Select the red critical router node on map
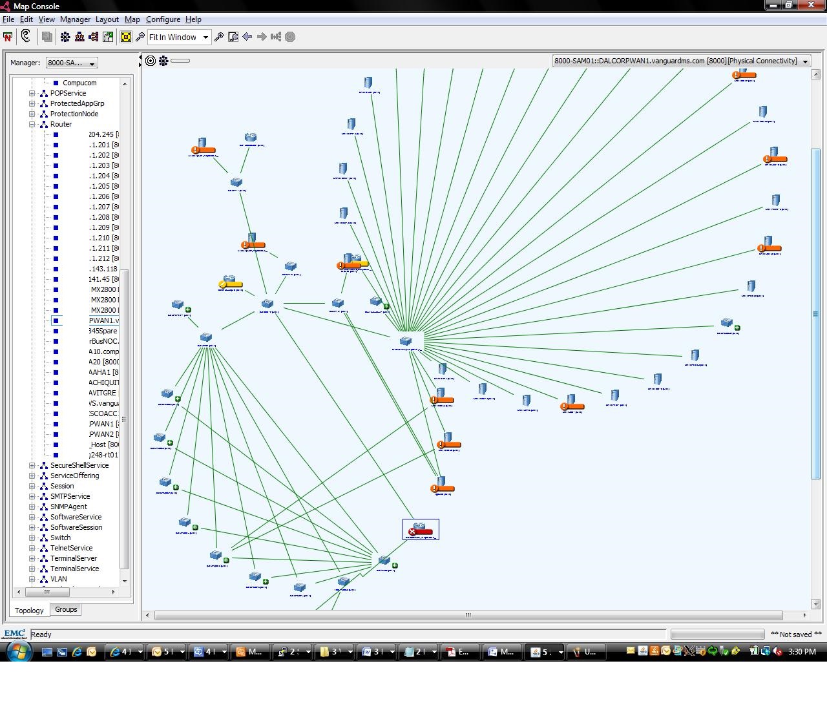Image resolution: width=827 pixels, height=701 pixels. tap(421, 530)
